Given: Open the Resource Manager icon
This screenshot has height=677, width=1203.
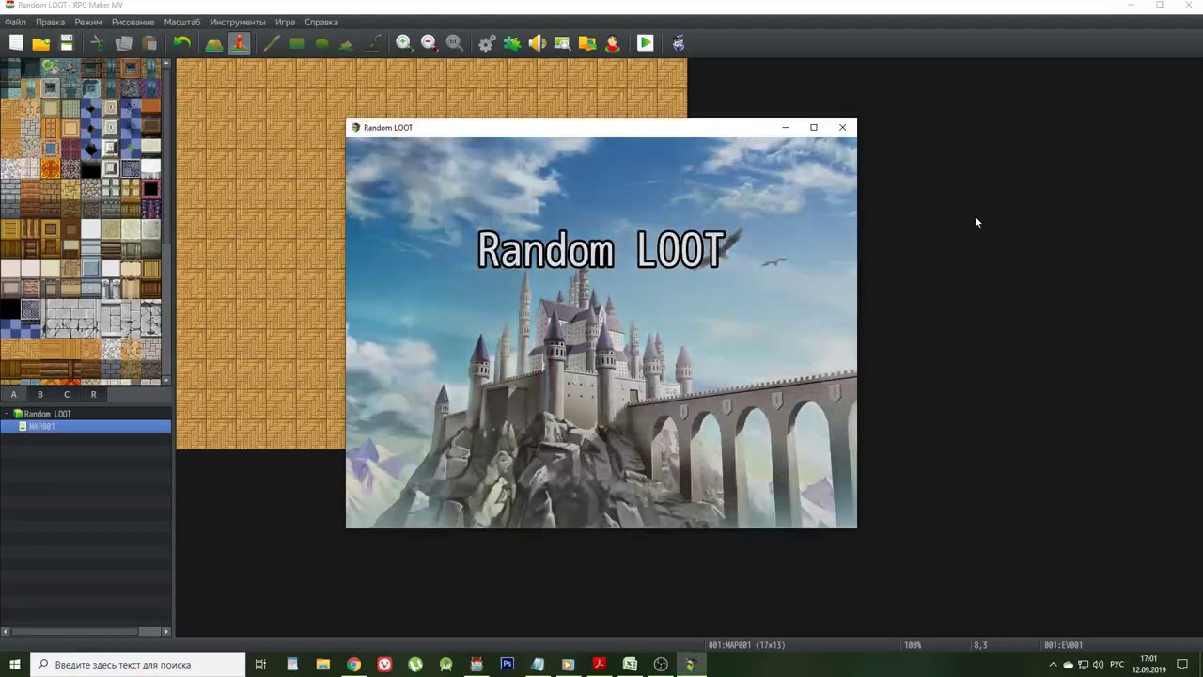Looking at the screenshot, I should coord(587,42).
